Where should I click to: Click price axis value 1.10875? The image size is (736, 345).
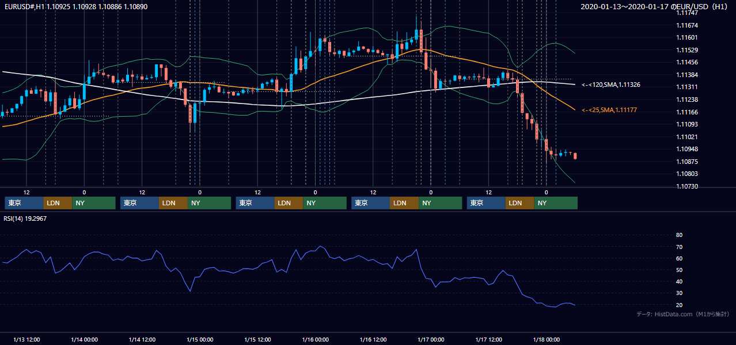[687, 162]
